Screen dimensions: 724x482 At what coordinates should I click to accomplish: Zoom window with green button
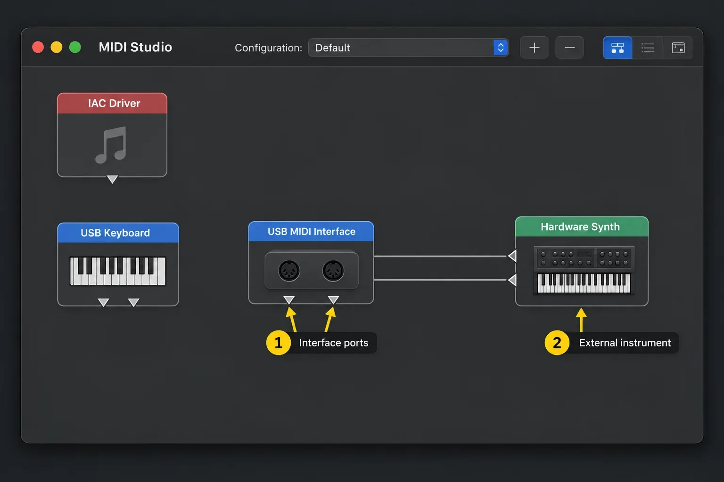click(75, 47)
